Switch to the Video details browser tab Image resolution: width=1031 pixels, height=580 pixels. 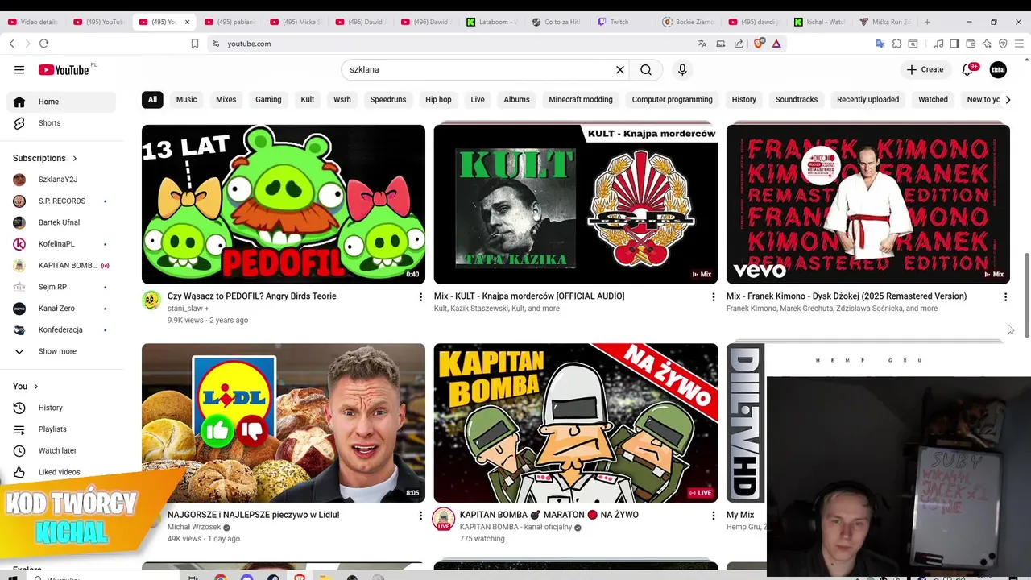pyautogui.click(x=32, y=22)
